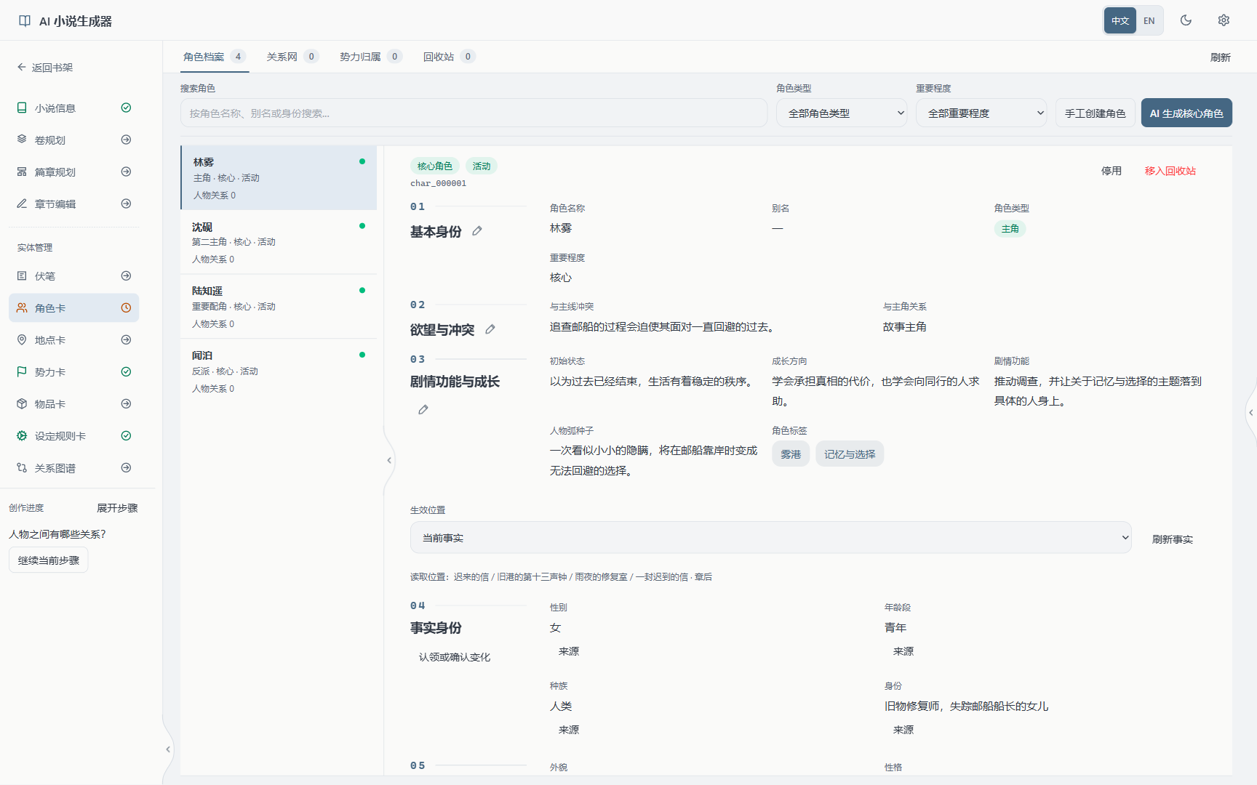Switch language to 中文
This screenshot has height=785, width=1257.
point(1120,20)
